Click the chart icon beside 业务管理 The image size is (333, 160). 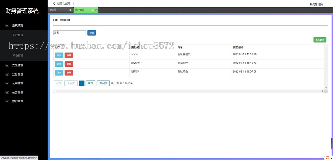tap(7, 74)
